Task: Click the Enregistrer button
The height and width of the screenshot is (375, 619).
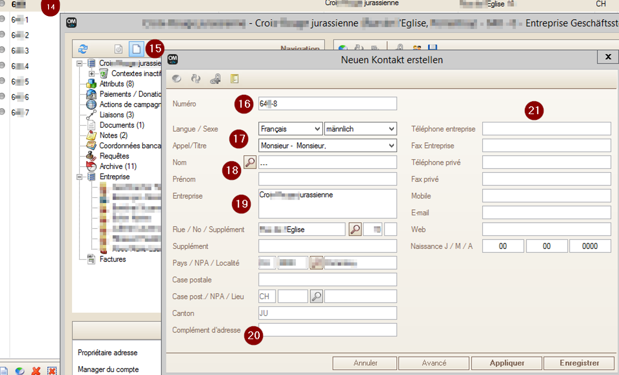Action: coord(579,363)
